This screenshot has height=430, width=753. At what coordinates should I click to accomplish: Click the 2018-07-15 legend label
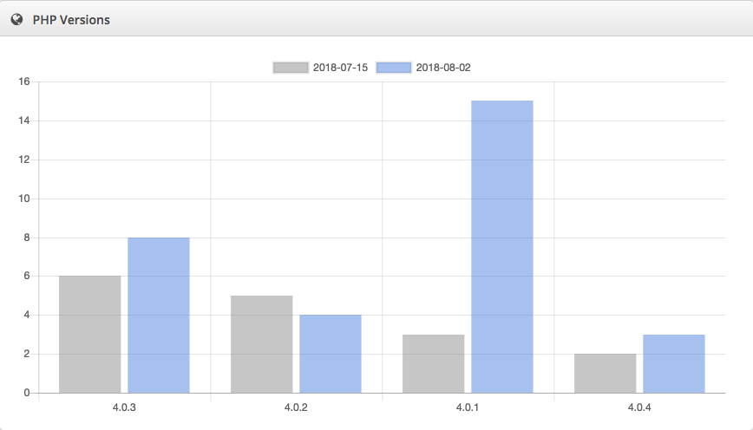(340, 68)
